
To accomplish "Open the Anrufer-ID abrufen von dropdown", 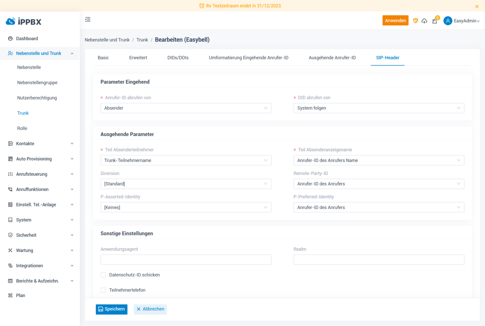I will coord(186,108).
